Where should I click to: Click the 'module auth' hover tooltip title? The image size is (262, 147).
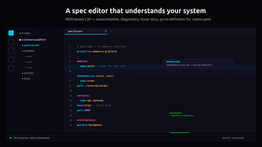click(x=173, y=61)
